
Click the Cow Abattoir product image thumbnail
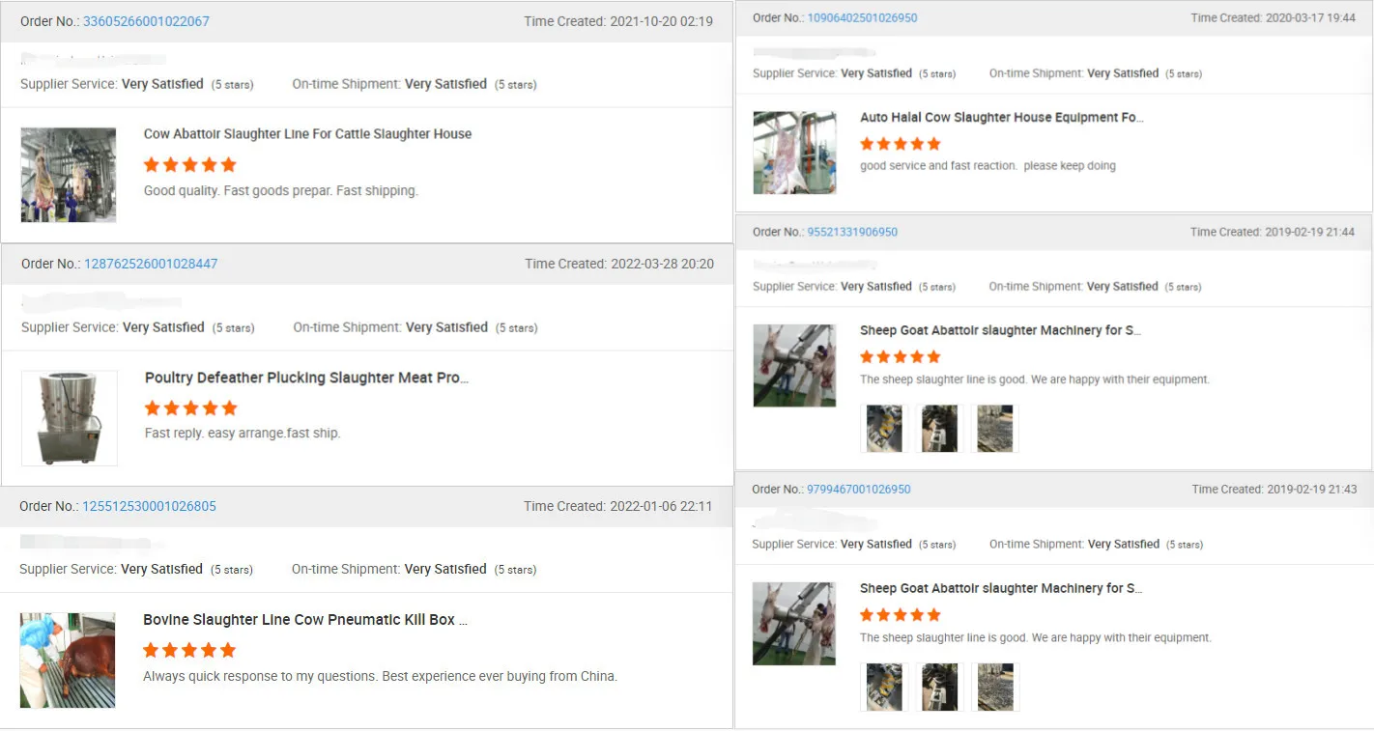point(68,175)
